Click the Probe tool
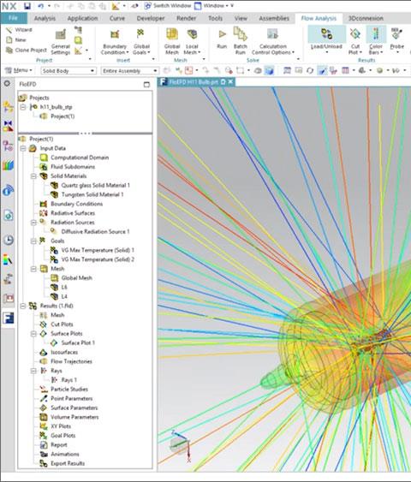Viewport: 411px width, 482px height. tap(396, 39)
